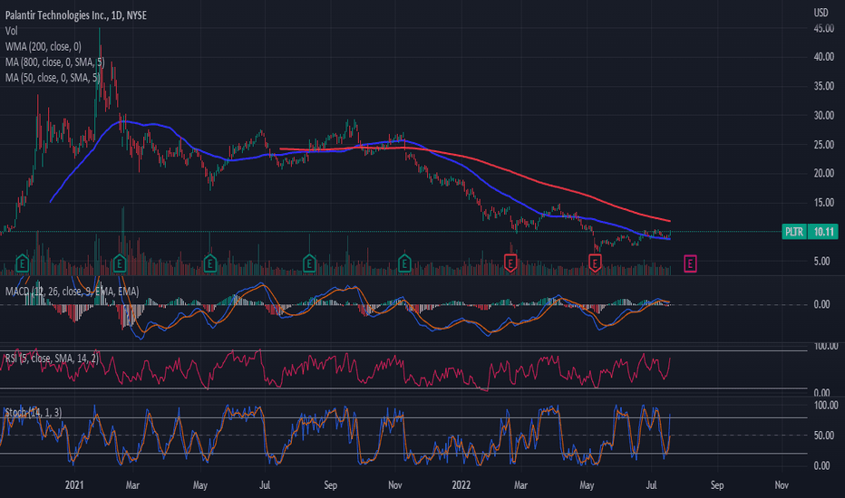Click the 50.00 Stoch axis label
Image resolution: width=845 pixels, height=498 pixels.
click(x=823, y=436)
